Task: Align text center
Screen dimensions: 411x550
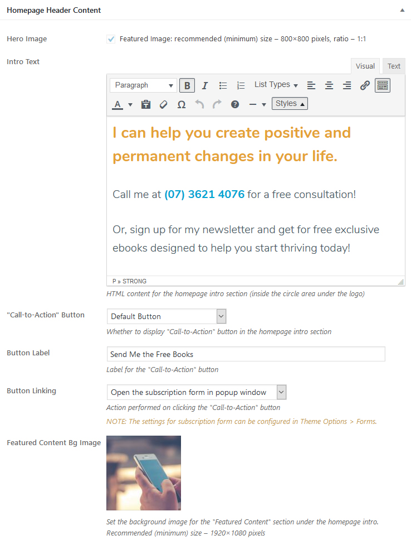Action: (x=329, y=85)
